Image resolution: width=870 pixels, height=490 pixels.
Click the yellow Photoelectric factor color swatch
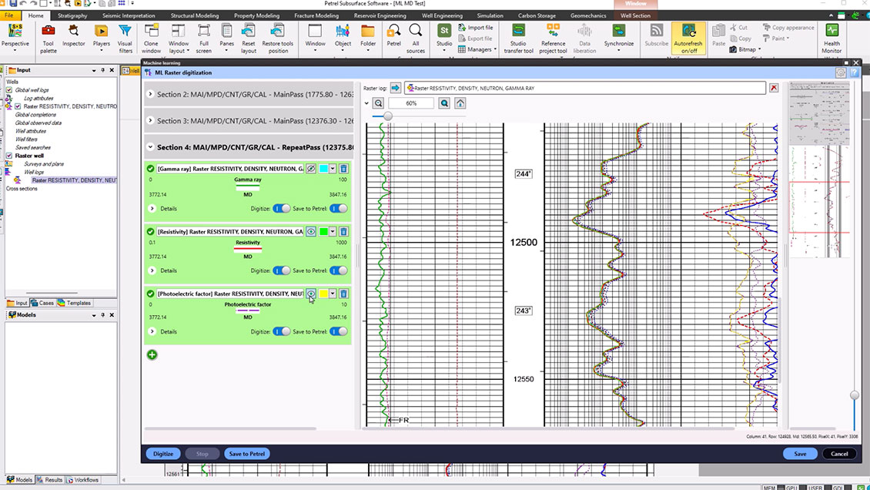323,294
